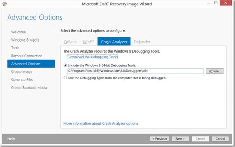Click the DaRT wizard app icon in title bar
The width and height of the screenshot is (235, 147).
pyautogui.click(x=4, y=4)
